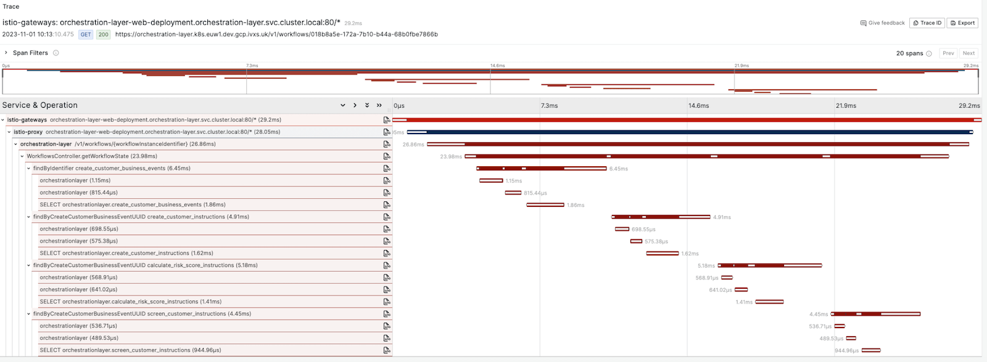Click the info icon beside Span Filters
The image size is (987, 362).
click(56, 53)
